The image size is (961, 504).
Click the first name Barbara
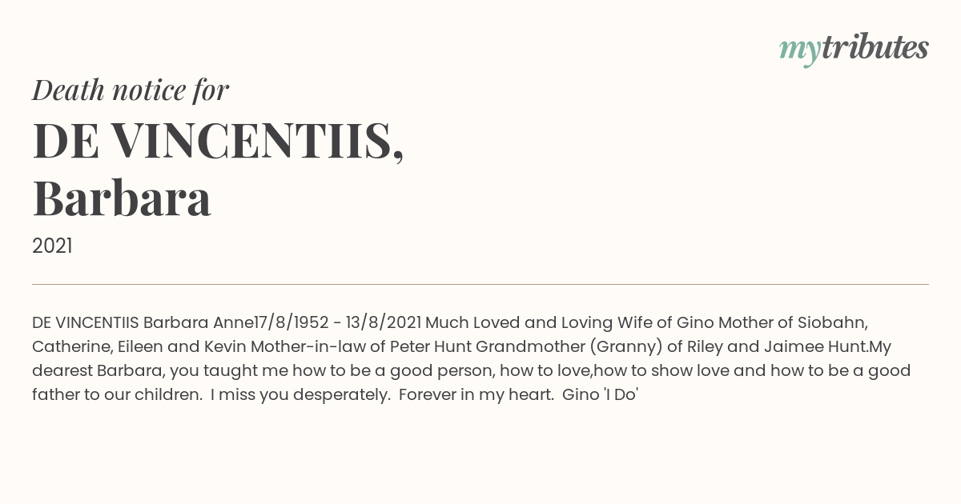pos(122,198)
